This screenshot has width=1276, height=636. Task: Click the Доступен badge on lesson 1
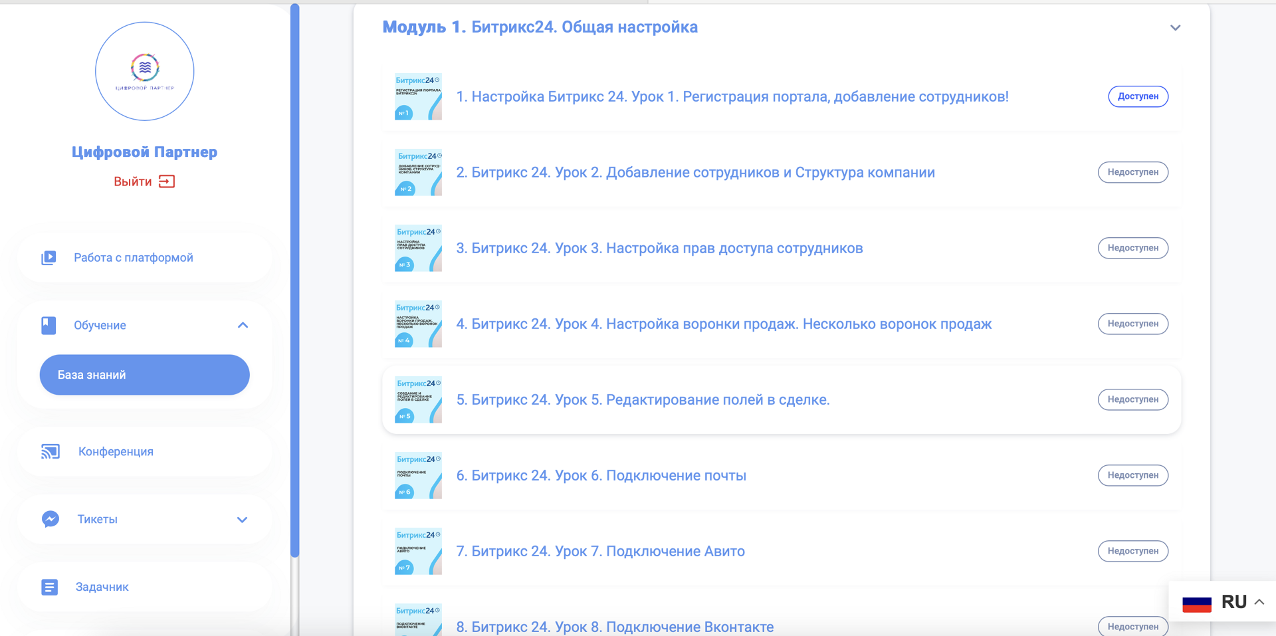click(1138, 96)
